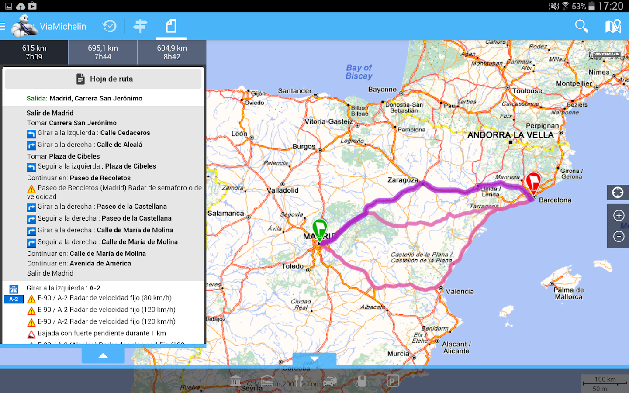This screenshot has height=393, width=629.
Task: Click the Hoja de ruta button
Action: (103, 79)
